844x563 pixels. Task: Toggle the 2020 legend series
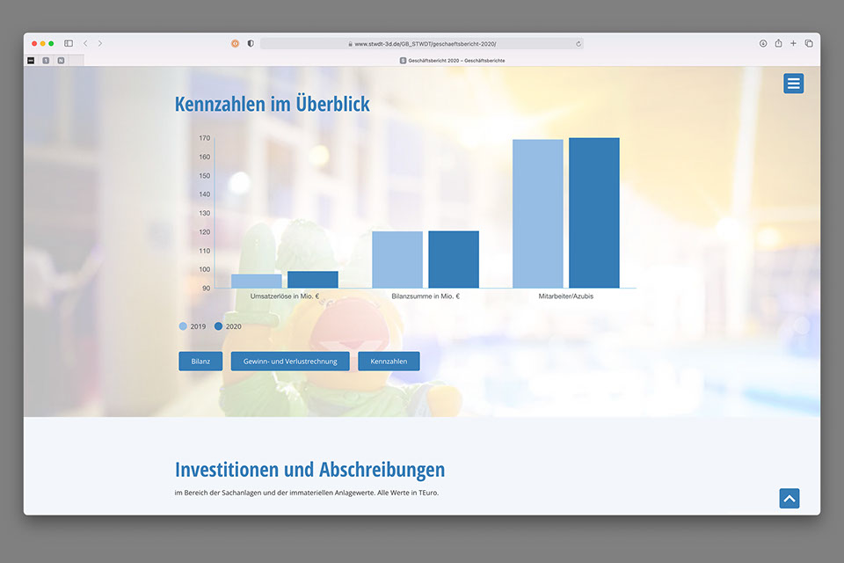coord(228,326)
